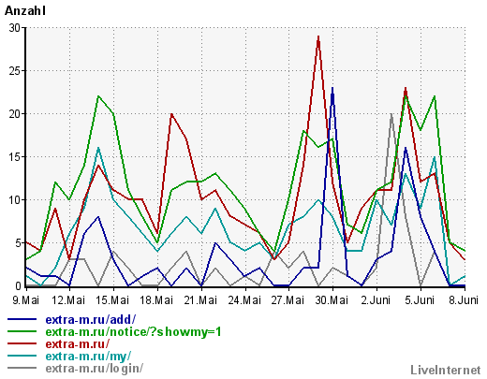Click the blue line peak at 30.Mai
This screenshot has height=379, width=487.
point(332,89)
